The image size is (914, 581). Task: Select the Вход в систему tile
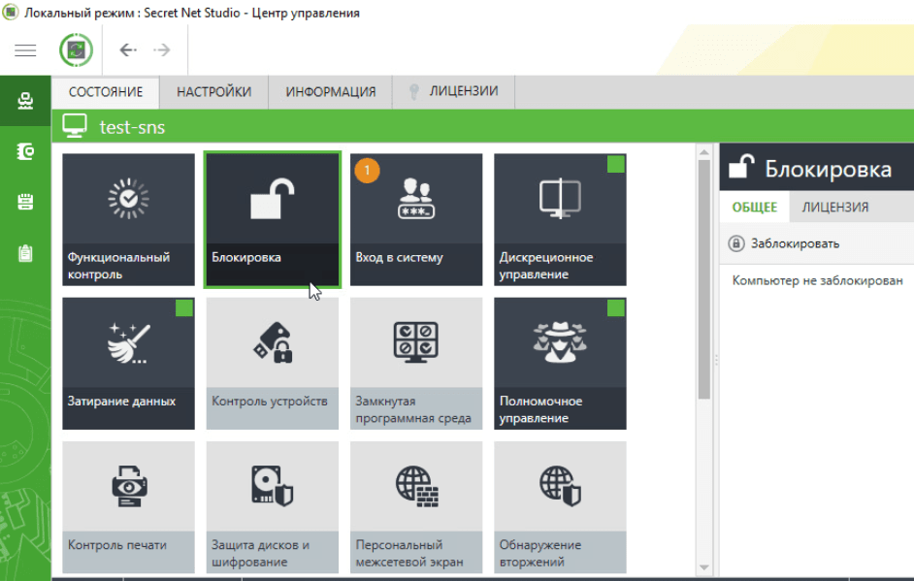[x=415, y=219]
